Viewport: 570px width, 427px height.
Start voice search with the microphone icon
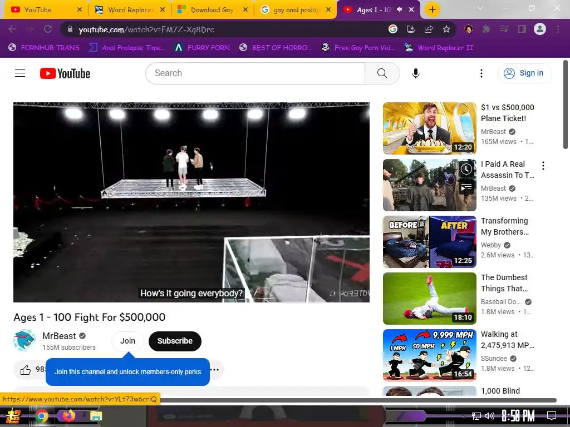[415, 73]
